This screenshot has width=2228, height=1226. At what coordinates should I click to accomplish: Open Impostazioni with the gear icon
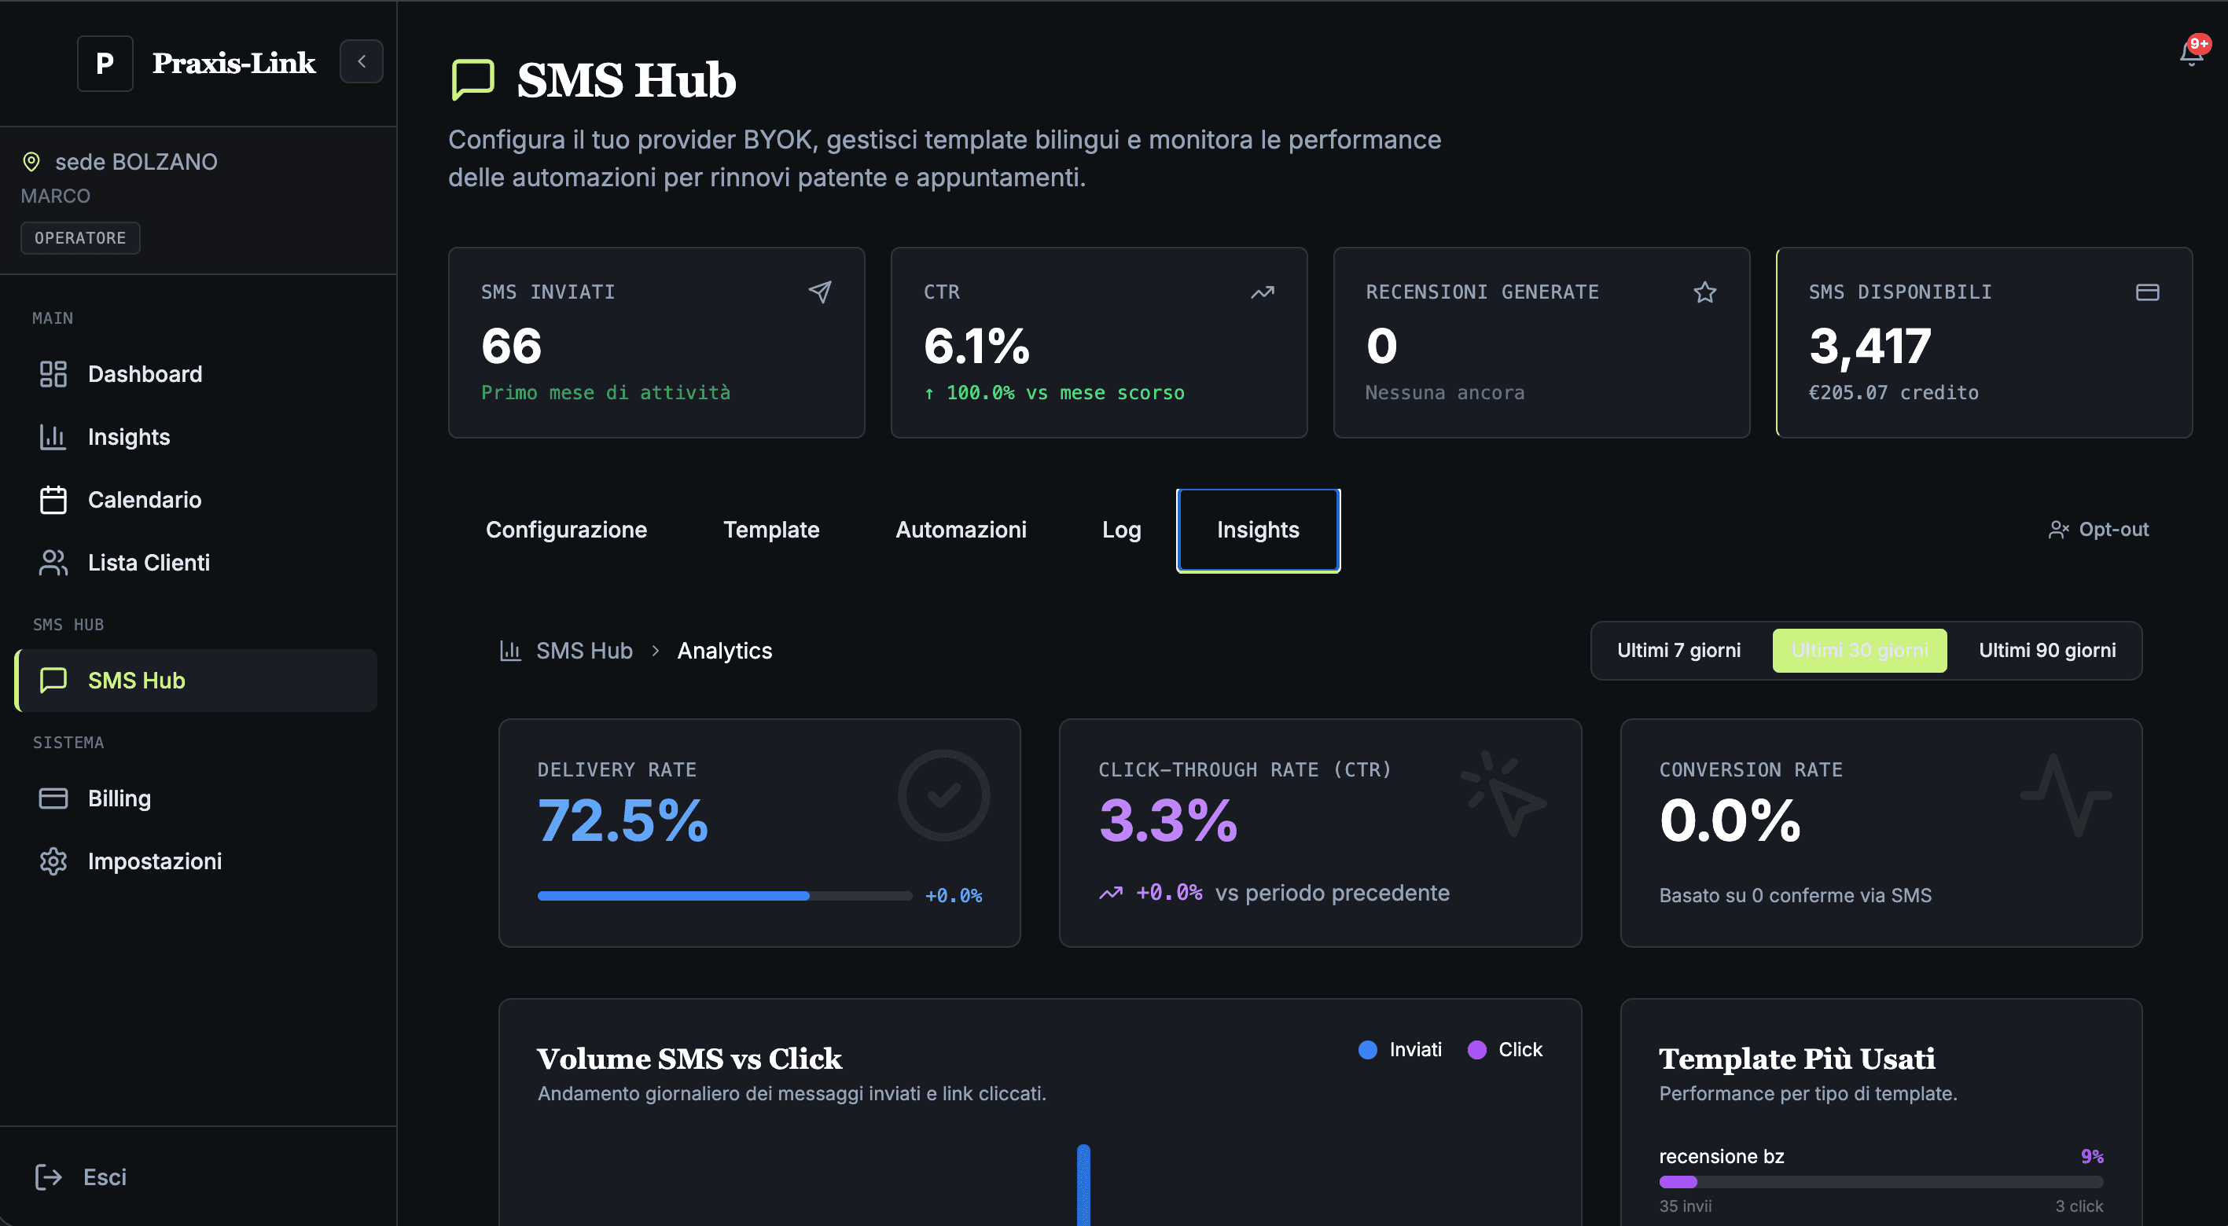click(53, 861)
